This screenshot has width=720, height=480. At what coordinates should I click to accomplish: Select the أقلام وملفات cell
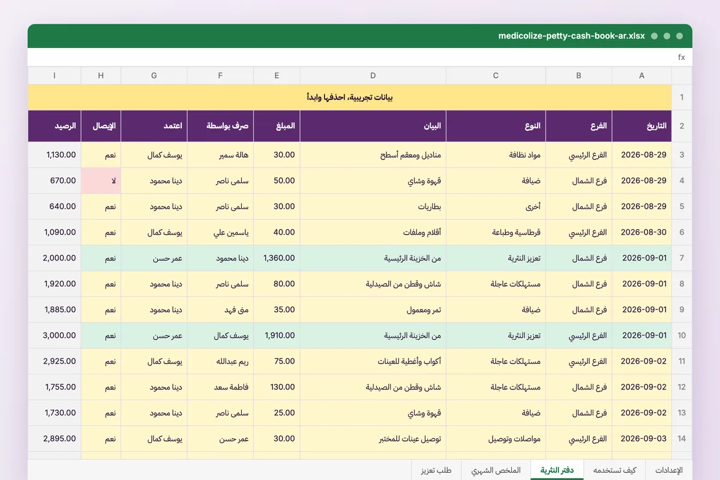click(373, 232)
